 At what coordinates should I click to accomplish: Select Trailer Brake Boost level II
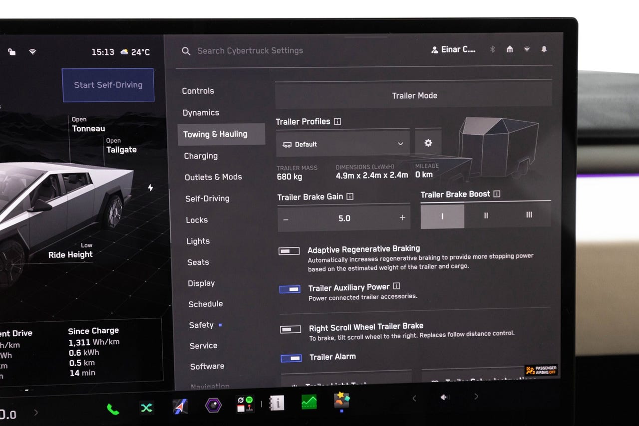pos(486,215)
